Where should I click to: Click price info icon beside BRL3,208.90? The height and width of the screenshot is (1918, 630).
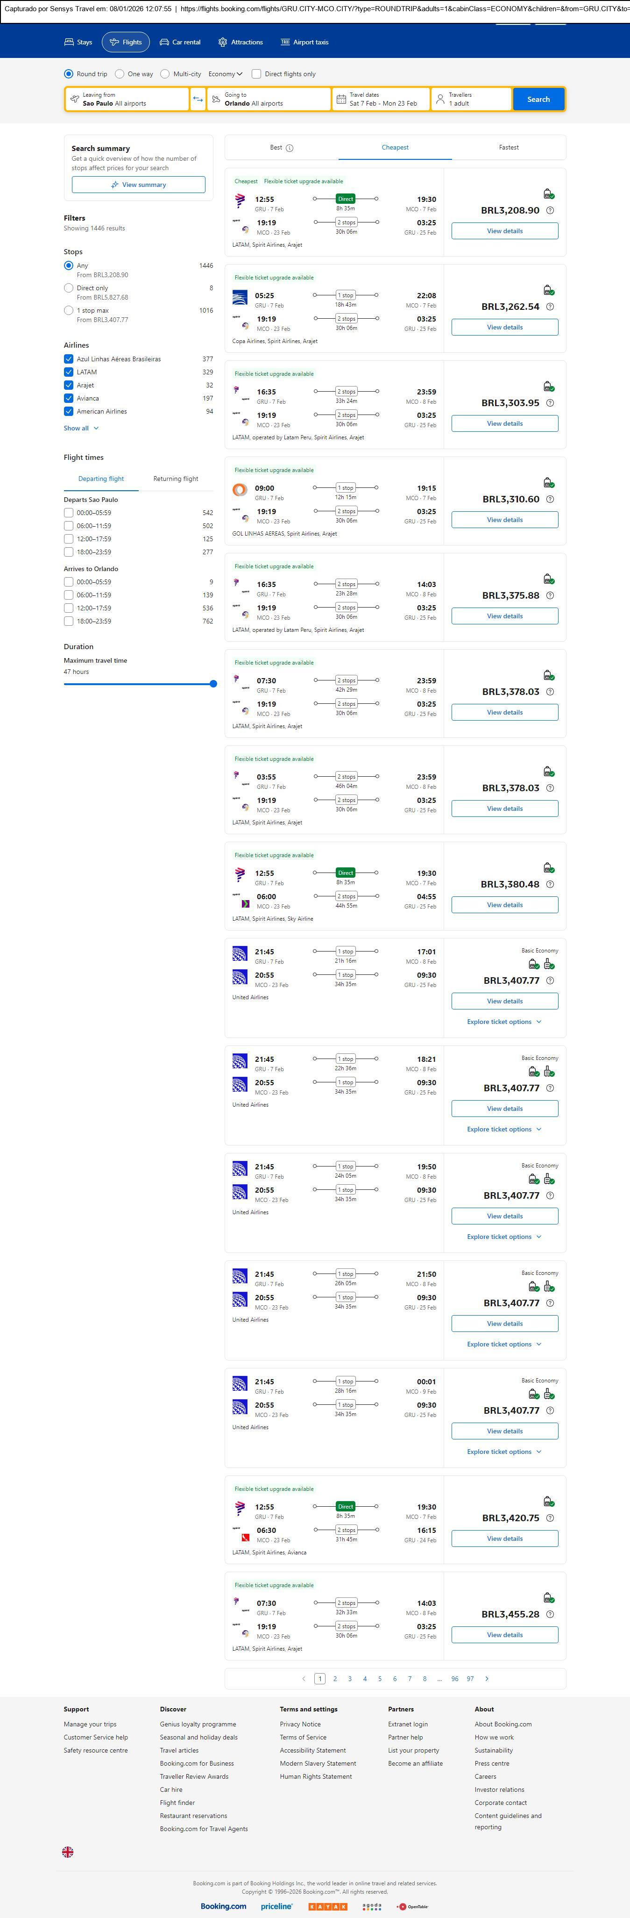pos(550,211)
